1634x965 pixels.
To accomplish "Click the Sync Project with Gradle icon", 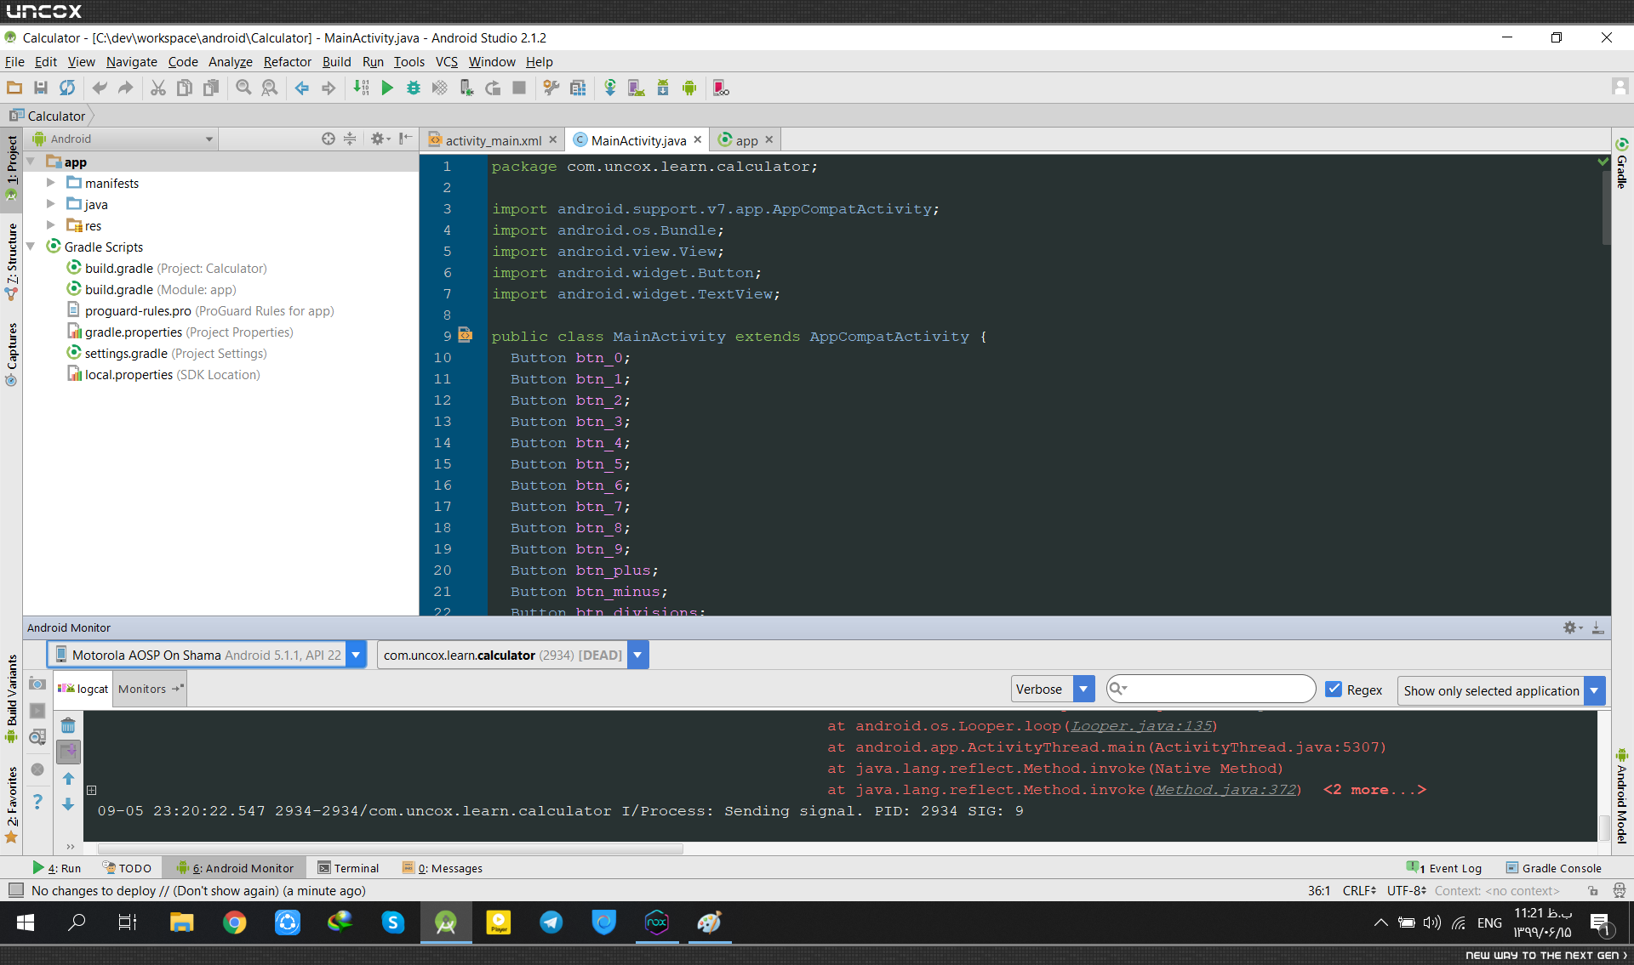I will tap(610, 88).
